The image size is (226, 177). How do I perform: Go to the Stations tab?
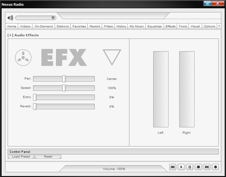tap(63, 26)
